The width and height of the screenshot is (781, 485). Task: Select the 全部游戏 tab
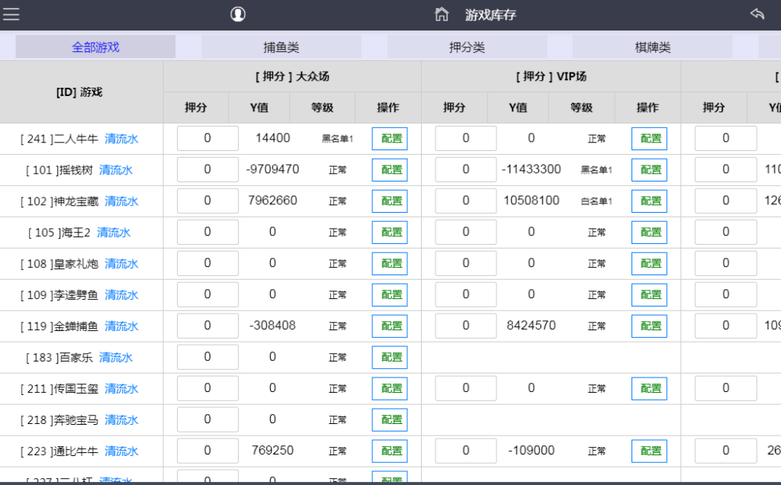point(95,47)
